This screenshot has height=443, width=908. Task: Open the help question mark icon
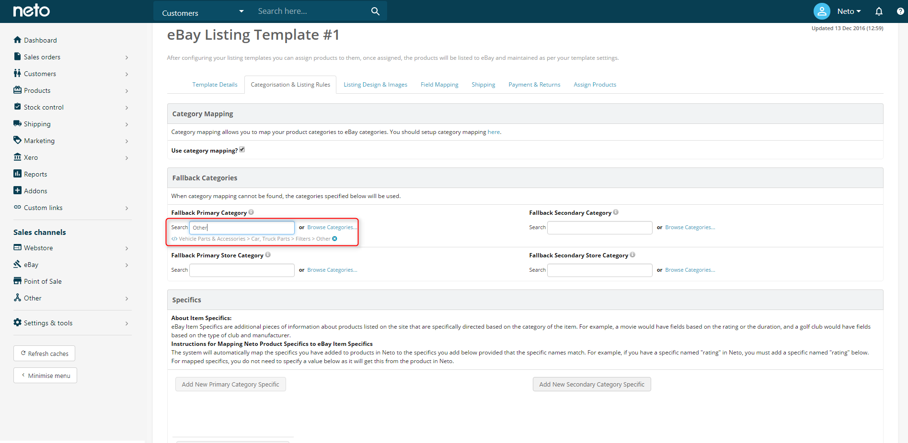900,11
